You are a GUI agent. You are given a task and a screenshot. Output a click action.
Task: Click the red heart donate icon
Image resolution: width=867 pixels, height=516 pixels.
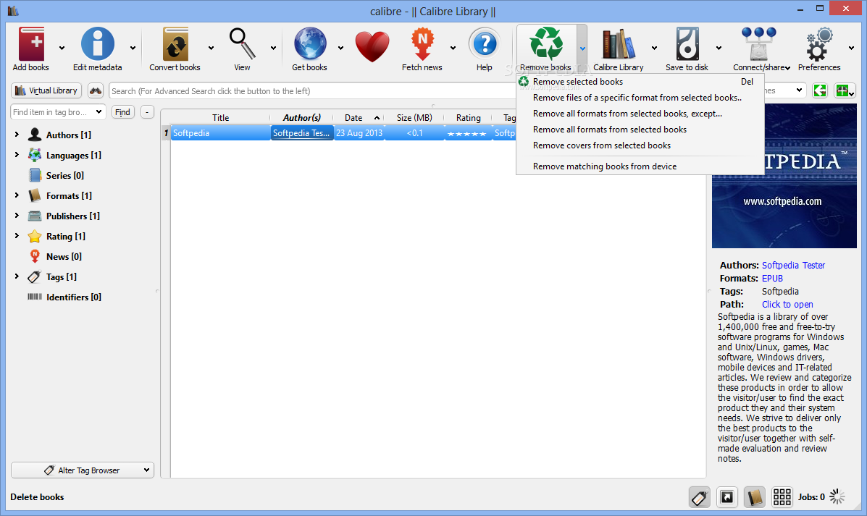pos(372,46)
